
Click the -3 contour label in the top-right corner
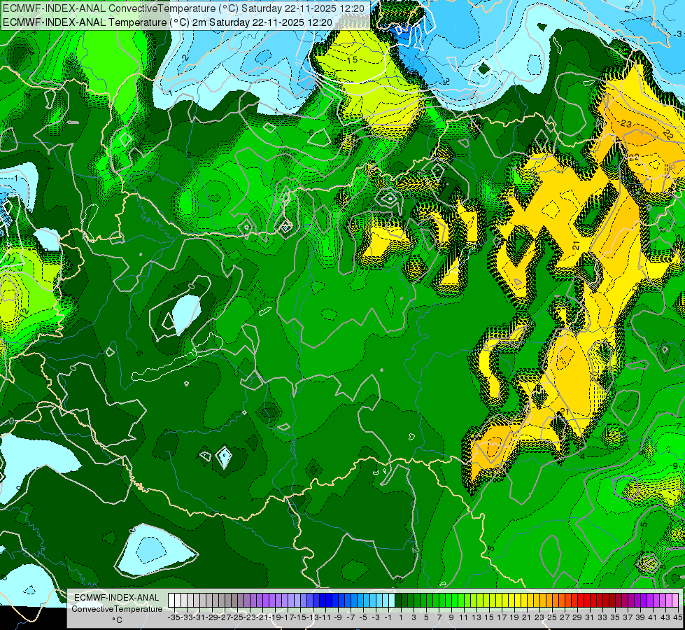(x=677, y=34)
